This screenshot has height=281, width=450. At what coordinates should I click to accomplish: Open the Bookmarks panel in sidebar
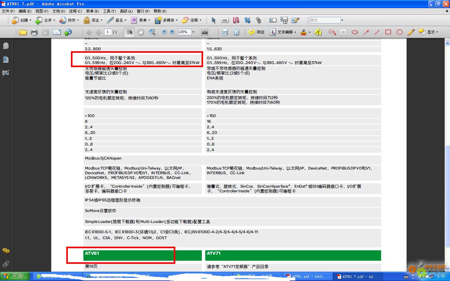pyautogui.click(x=6, y=60)
